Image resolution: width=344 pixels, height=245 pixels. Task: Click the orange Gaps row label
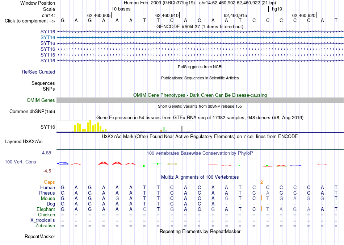(49, 182)
